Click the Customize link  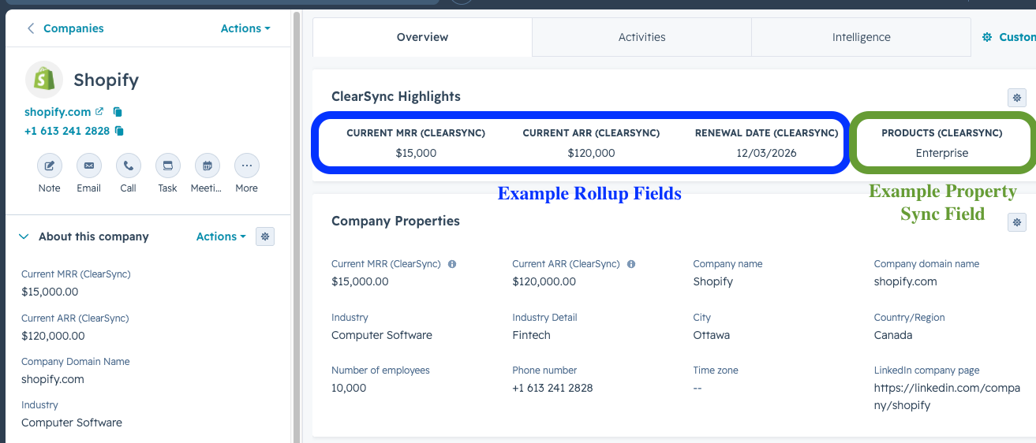coord(1017,37)
